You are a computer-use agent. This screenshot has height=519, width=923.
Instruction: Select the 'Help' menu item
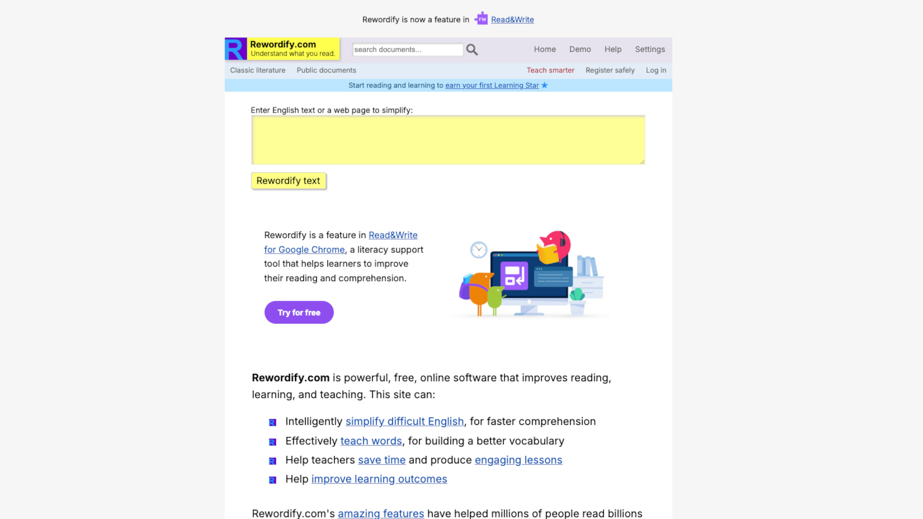click(x=613, y=49)
